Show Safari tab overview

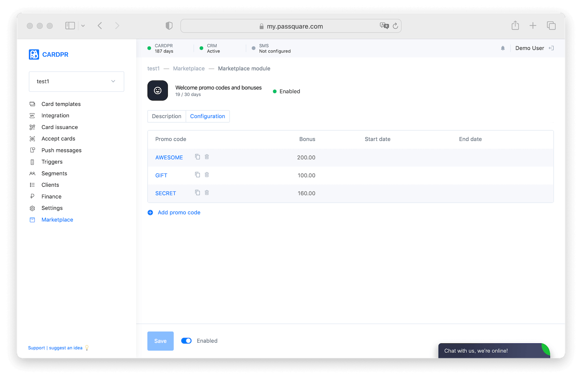click(x=551, y=25)
